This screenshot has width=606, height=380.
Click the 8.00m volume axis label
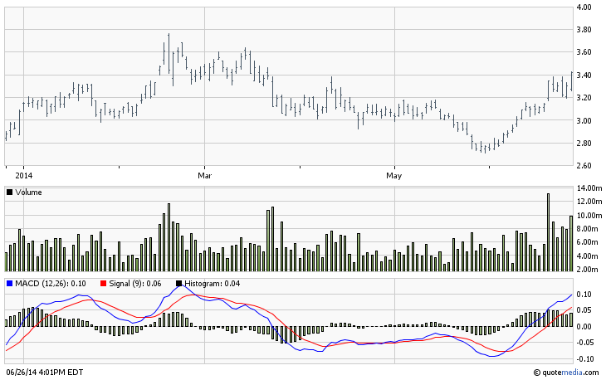click(x=588, y=229)
